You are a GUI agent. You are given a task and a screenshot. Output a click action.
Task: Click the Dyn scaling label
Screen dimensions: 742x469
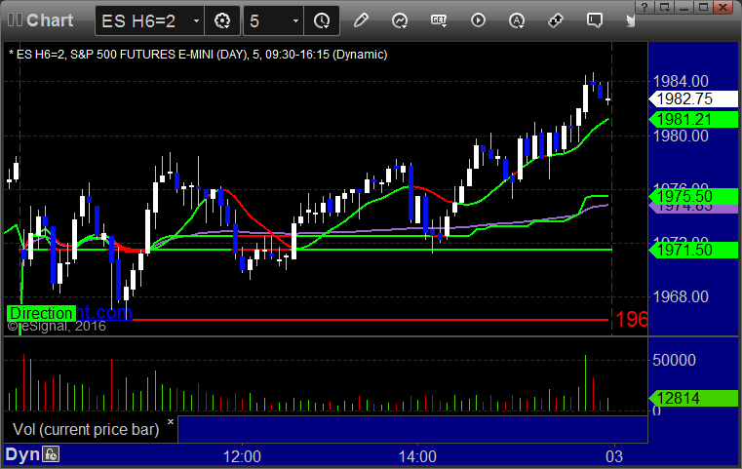(x=22, y=454)
